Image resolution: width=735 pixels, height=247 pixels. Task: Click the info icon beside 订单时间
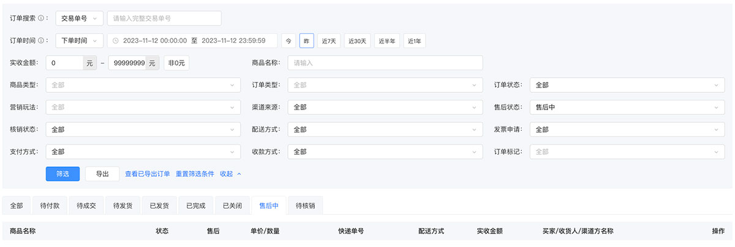tap(40, 41)
